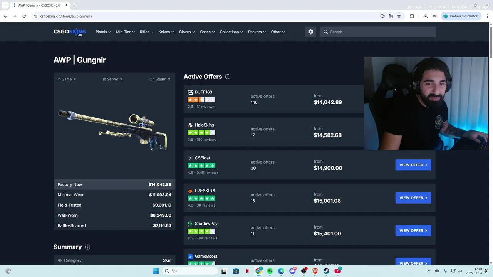The width and height of the screenshot is (493, 277).
Task: Open the In Game link
Action: pos(67,79)
